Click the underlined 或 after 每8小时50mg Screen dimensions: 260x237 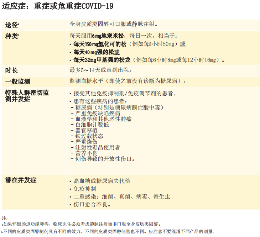tap(182, 44)
